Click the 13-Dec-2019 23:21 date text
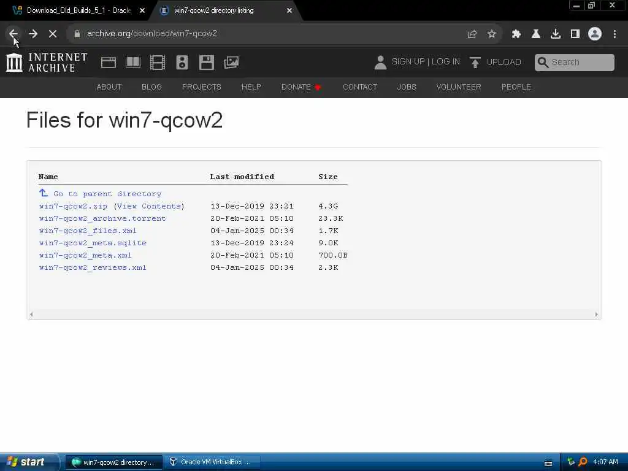 252,206
